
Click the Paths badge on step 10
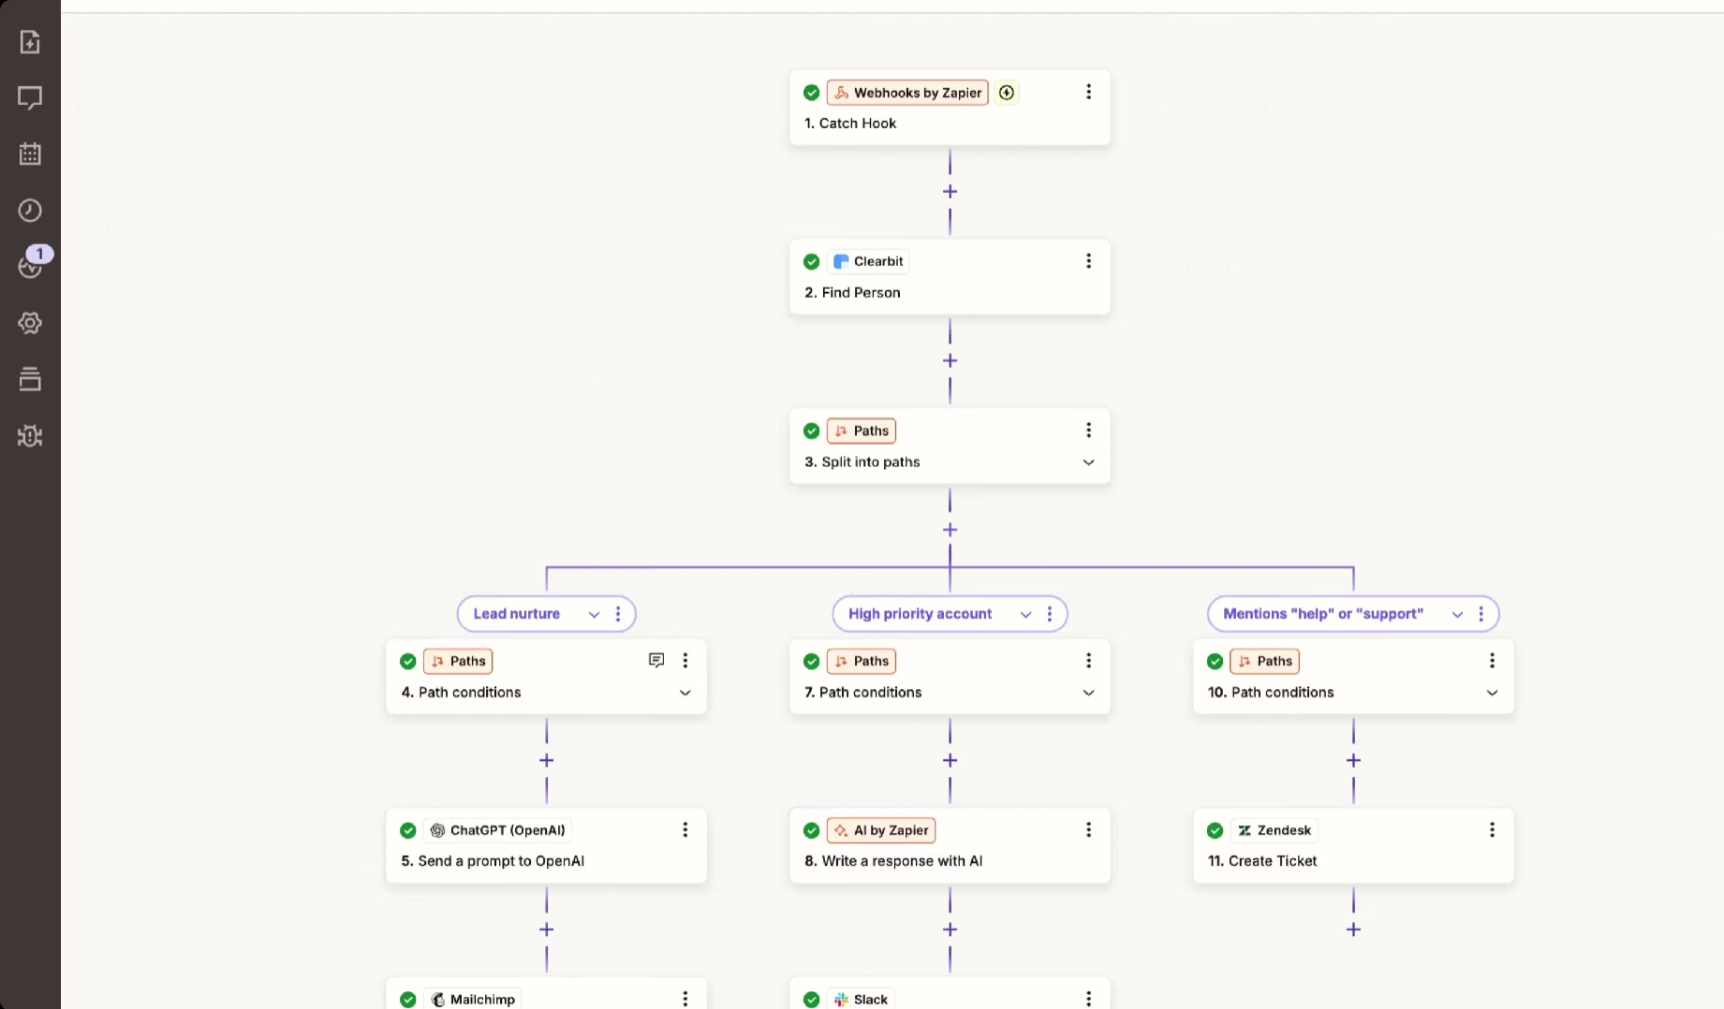pyautogui.click(x=1265, y=661)
